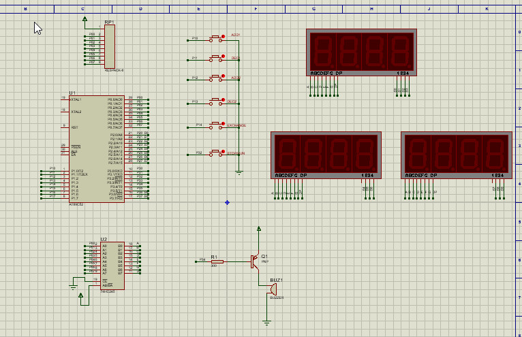
Task: Click the RESPACK-8 part name text
Action: 114,71
